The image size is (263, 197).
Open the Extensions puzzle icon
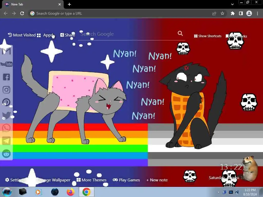point(232,13)
